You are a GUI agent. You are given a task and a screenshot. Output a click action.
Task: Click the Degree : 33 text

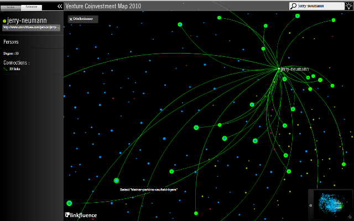(x=11, y=54)
